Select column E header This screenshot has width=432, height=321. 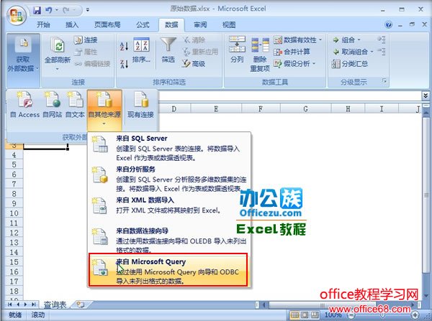216,109
